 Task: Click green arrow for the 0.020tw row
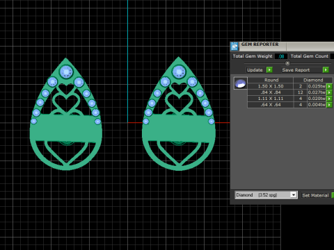(x=329, y=99)
